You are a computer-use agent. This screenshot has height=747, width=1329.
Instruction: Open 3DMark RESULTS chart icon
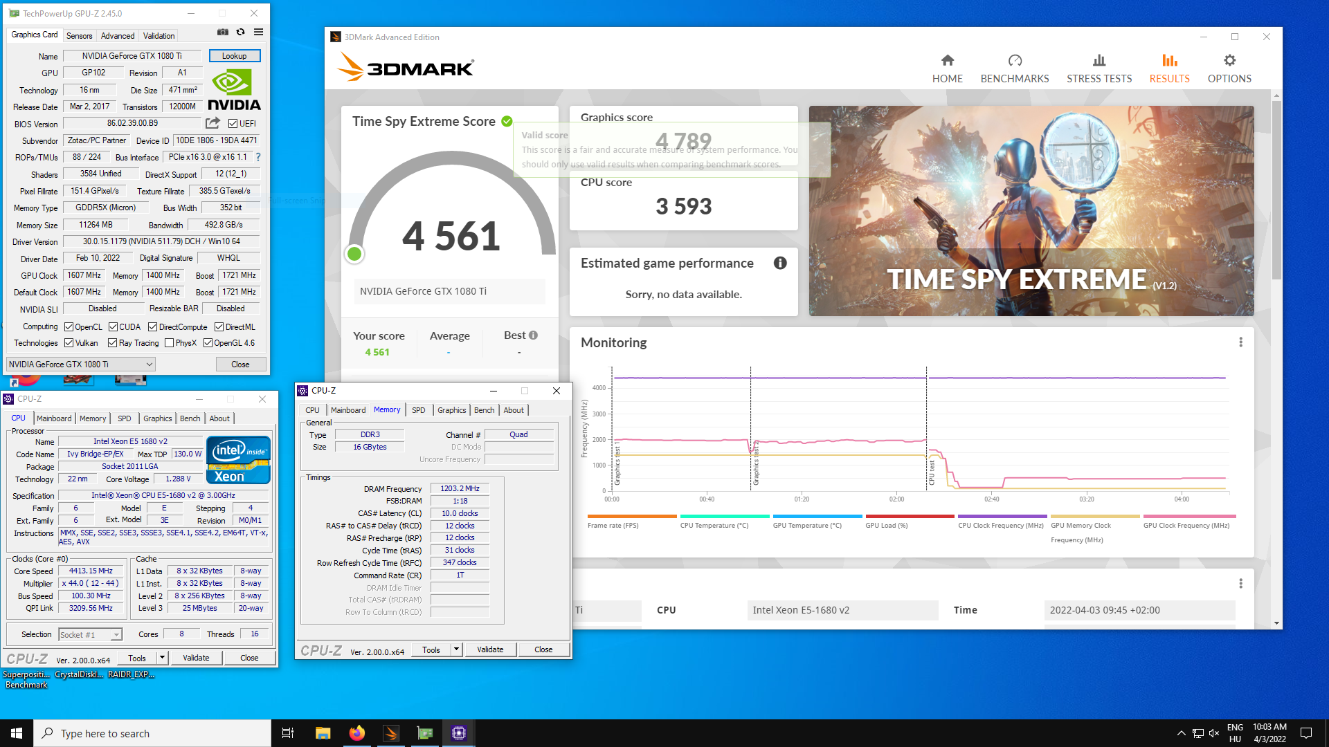pyautogui.click(x=1169, y=60)
